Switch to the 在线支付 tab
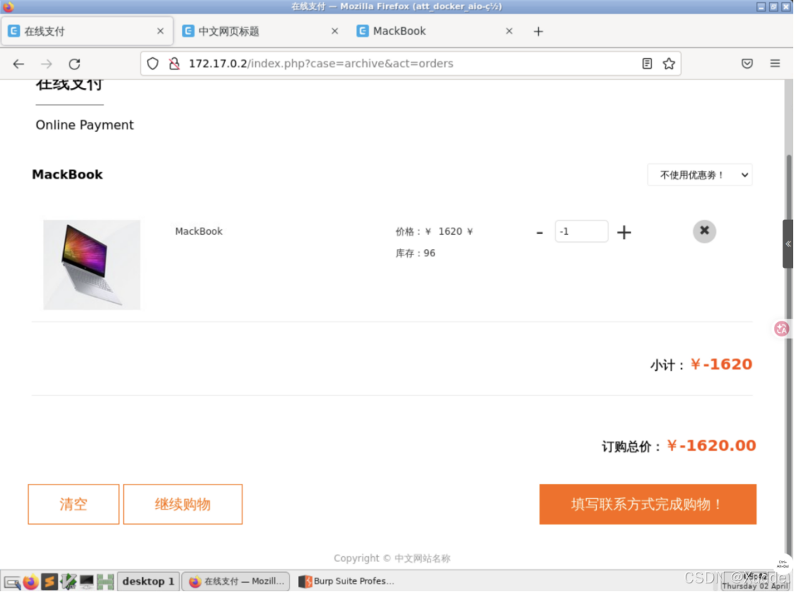The image size is (794, 592). (87, 31)
